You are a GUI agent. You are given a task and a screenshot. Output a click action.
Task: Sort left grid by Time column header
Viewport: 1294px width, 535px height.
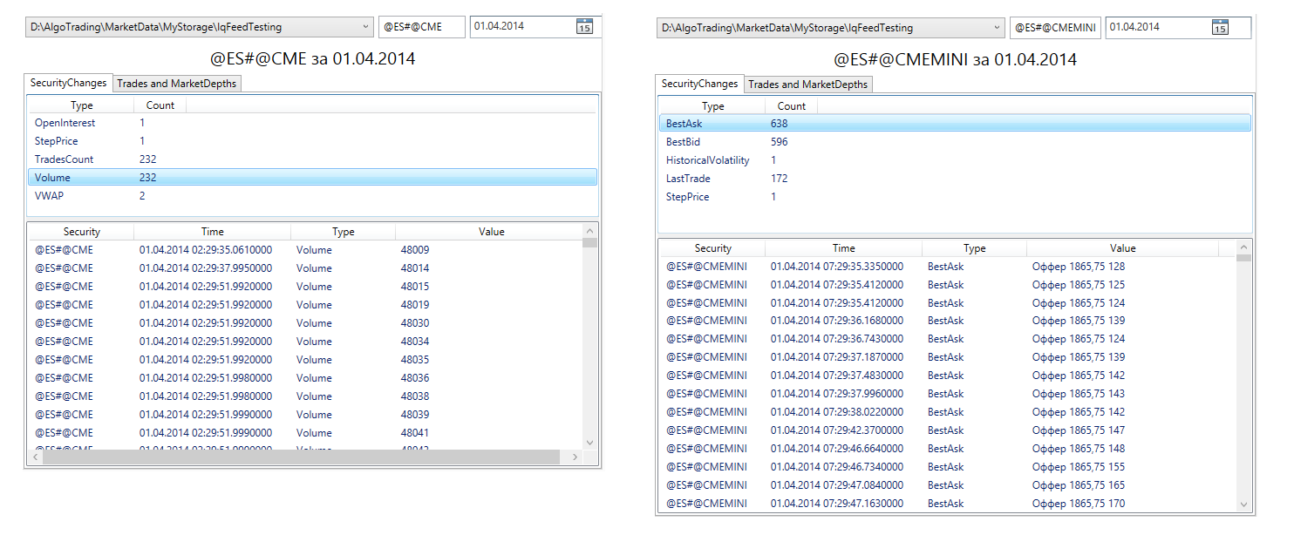pyautogui.click(x=212, y=232)
